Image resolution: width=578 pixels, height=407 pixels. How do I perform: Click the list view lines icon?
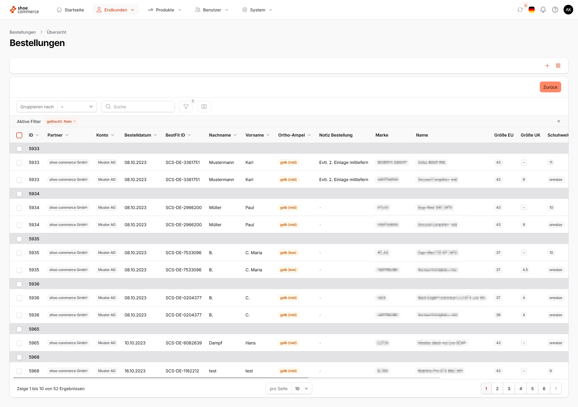pyautogui.click(x=558, y=66)
